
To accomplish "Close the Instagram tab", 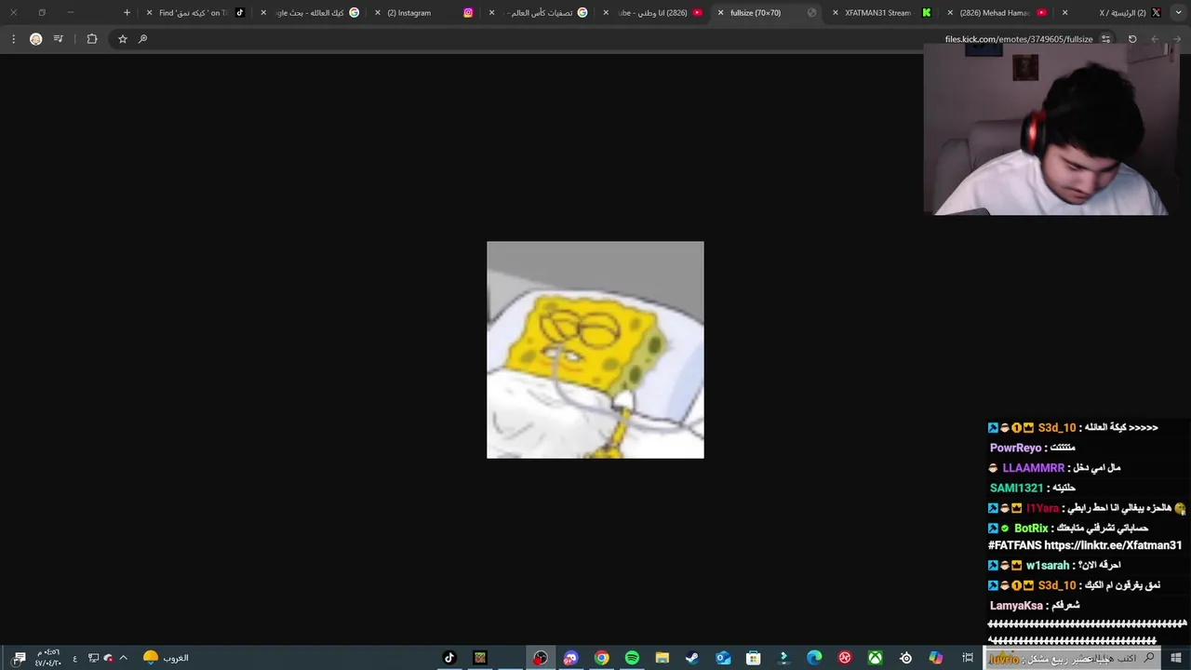I will (x=378, y=13).
